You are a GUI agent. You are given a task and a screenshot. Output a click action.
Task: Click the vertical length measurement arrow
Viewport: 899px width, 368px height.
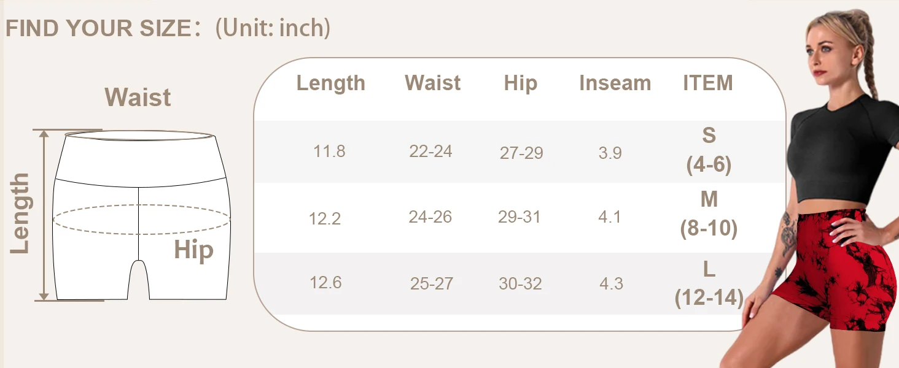(x=44, y=215)
